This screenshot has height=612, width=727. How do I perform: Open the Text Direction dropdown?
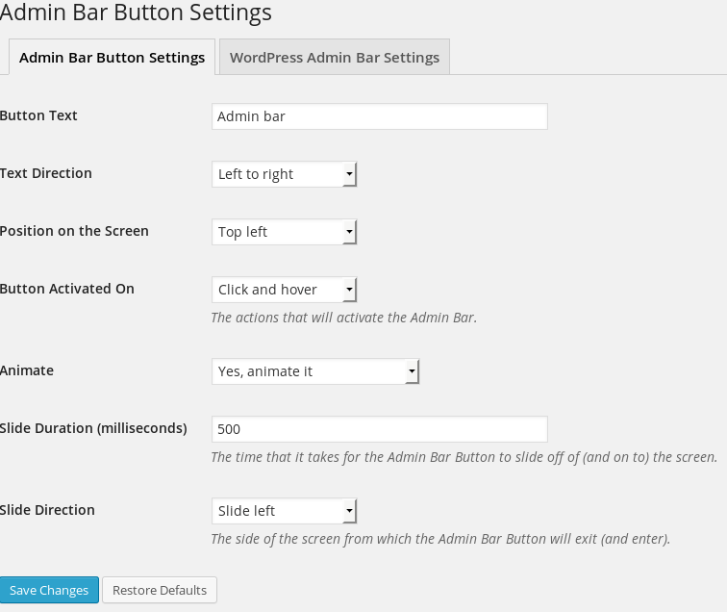285,174
